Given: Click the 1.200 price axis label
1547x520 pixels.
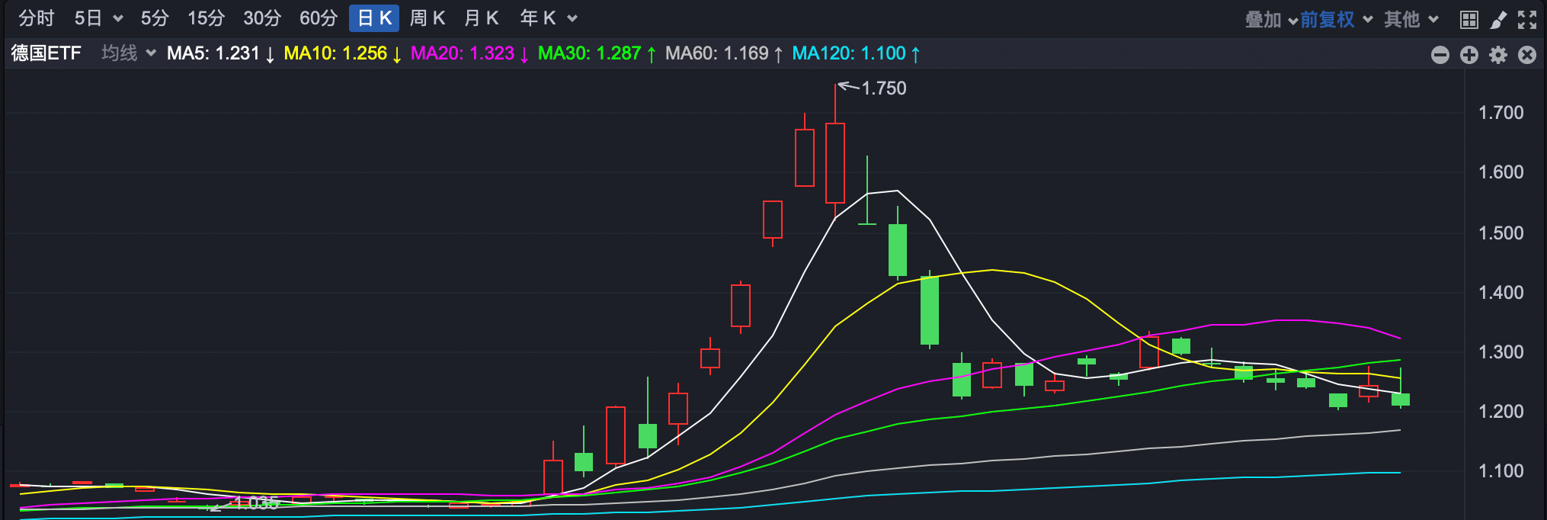Looking at the screenshot, I should coord(1501,412).
